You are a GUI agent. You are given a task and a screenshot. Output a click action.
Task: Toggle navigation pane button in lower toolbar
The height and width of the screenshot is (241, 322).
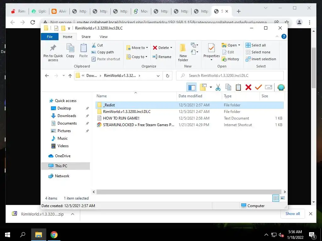192,87
